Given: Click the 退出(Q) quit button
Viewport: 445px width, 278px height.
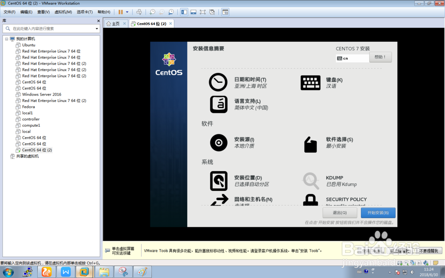Looking at the screenshot, I should (340, 213).
